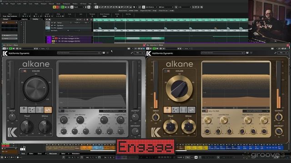Mute second KIY Main Arpeggio track
The image size is (291, 163).
pyautogui.click(x=54, y=41)
